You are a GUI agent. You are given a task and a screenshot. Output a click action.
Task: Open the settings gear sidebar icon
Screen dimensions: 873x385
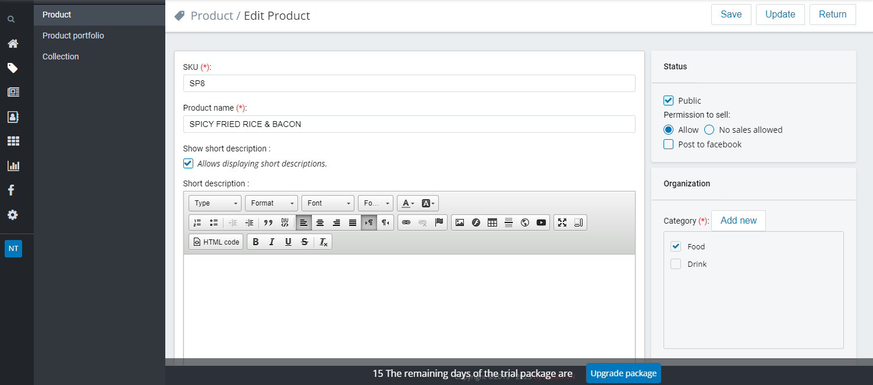tap(12, 215)
